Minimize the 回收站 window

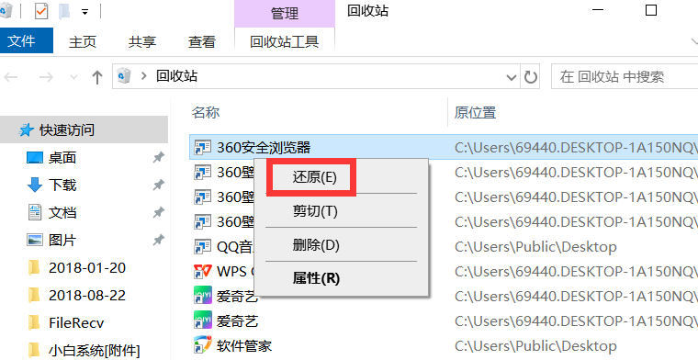tap(597, 10)
